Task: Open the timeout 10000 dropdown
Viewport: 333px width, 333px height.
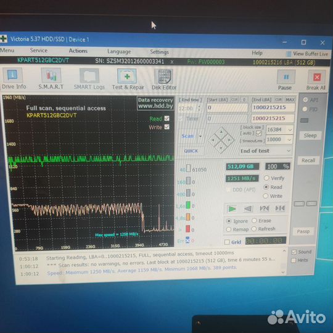Action: pos(289,139)
